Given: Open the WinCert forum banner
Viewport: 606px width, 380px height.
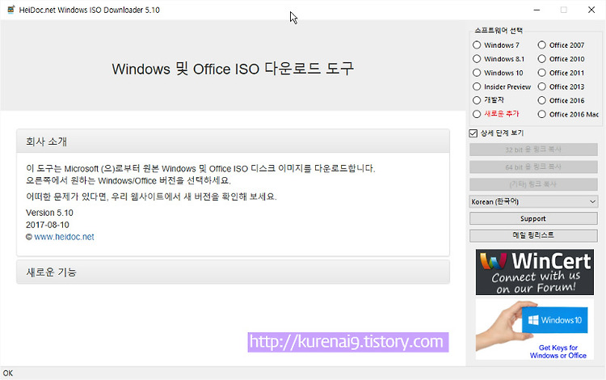Looking at the screenshot, I should pos(535,272).
